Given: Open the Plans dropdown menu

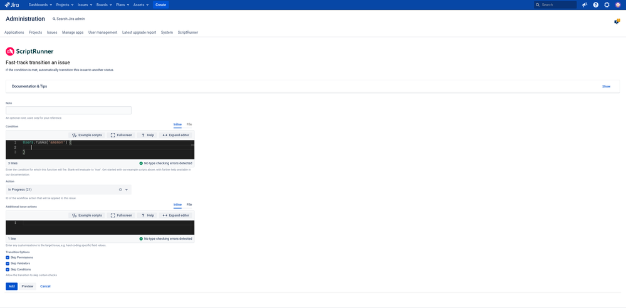Looking at the screenshot, I should pos(123,5).
